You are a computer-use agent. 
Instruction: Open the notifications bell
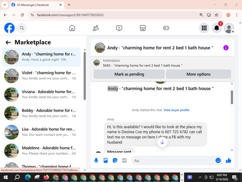point(217,28)
